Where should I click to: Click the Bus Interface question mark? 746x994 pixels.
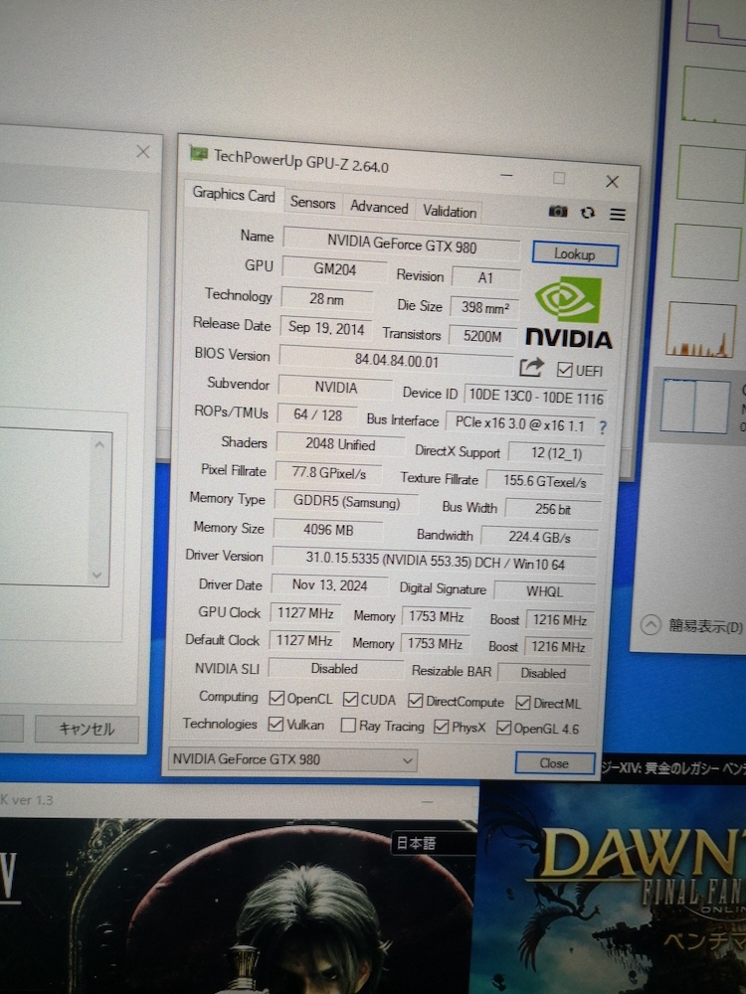602,427
